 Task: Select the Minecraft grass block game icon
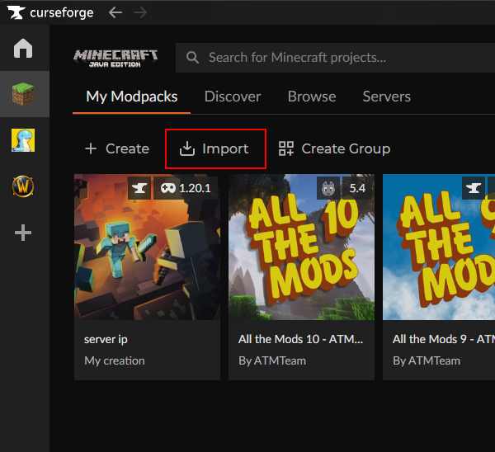[23, 94]
